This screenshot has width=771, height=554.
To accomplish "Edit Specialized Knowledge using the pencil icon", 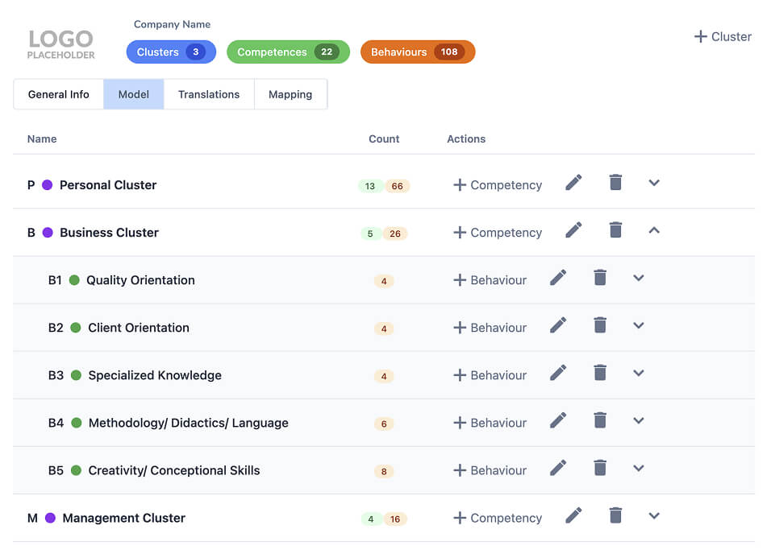I will pos(558,373).
